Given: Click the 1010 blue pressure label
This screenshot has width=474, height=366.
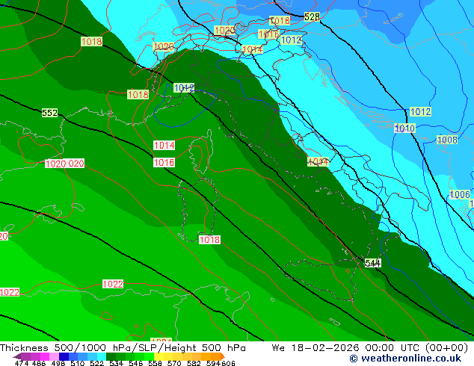Looking at the screenshot, I should [404, 128].
